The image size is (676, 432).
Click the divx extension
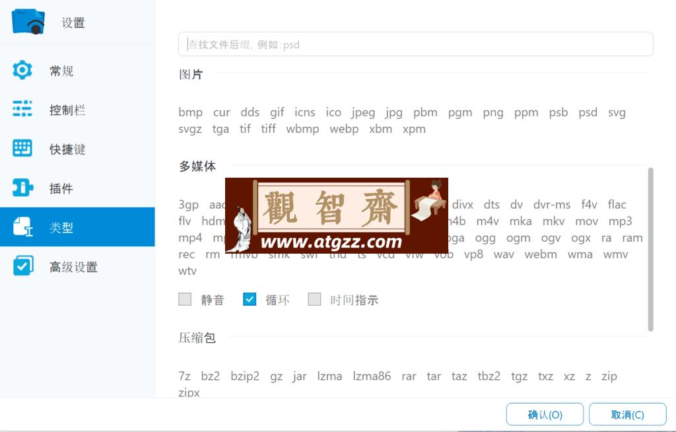pyautogui.click(x=463, y=204)
